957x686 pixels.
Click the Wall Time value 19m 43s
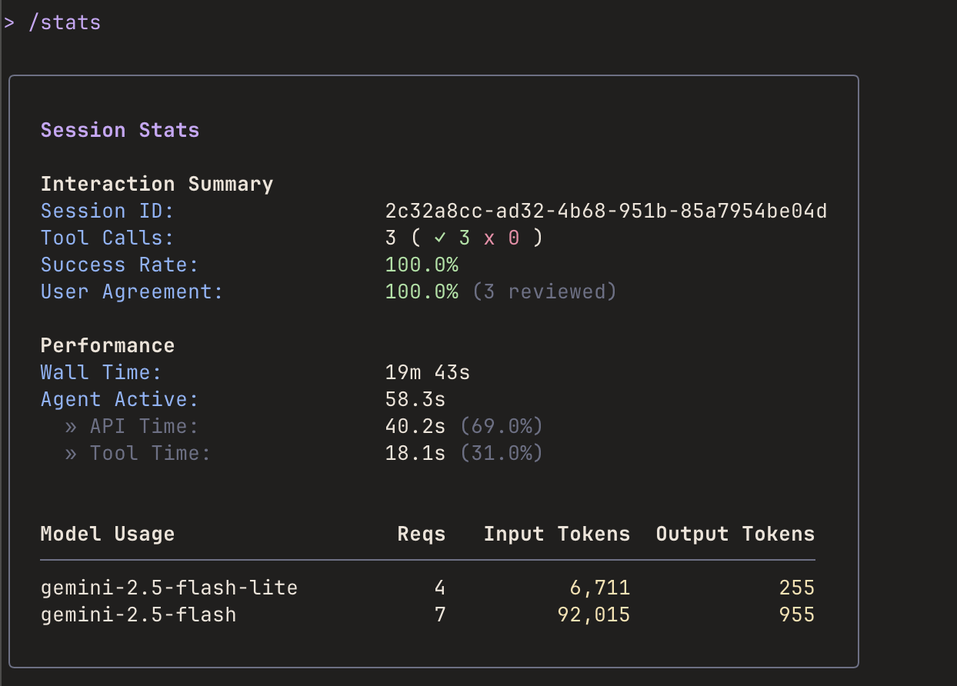pyautogui.click(x=427, y=373)
